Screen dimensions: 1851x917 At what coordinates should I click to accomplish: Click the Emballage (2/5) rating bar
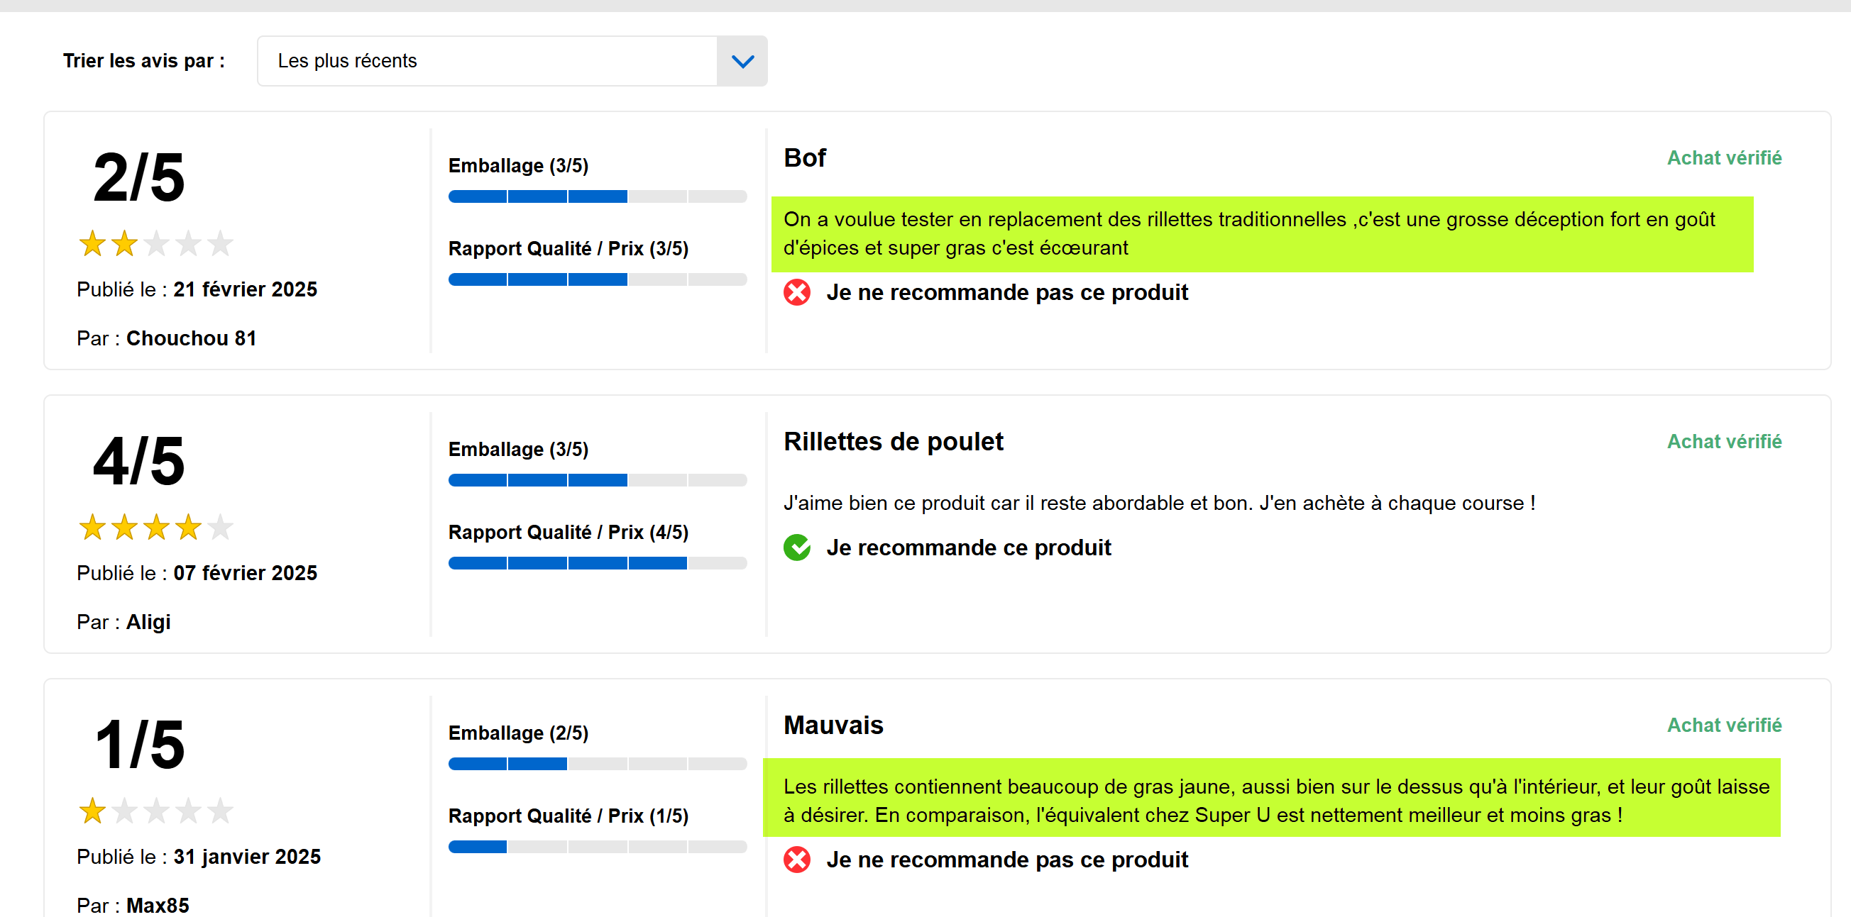point(597,763)
